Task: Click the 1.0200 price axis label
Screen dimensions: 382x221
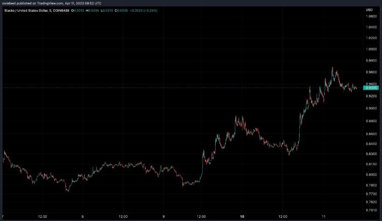Action: click(x=371, y=38)
